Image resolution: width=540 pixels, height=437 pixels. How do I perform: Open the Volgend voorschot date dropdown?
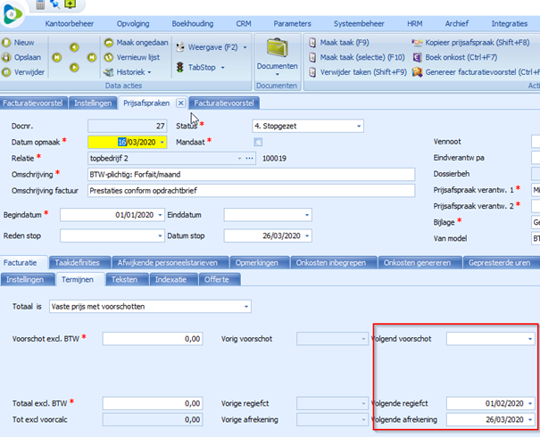click(x=531, y=339)
